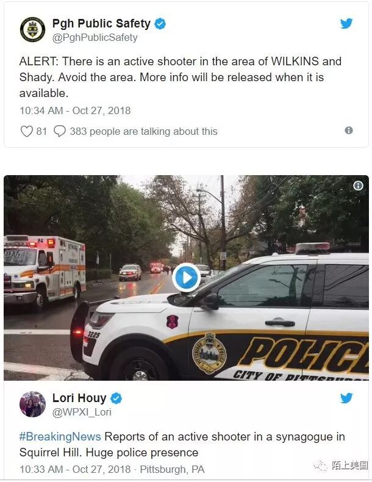
Task: Click '383 people are talking about this'
Action: click(x=143, y=132)
